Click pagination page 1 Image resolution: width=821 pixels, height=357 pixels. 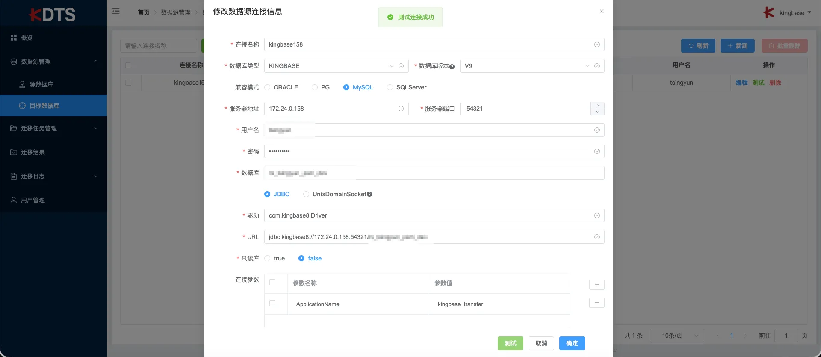tap(732, 336)
